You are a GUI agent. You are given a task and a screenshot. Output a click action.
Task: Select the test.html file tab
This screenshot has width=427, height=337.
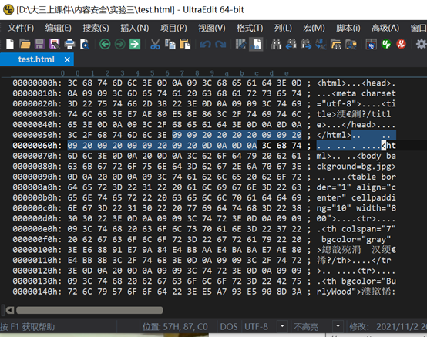click(x=36, y=59)
